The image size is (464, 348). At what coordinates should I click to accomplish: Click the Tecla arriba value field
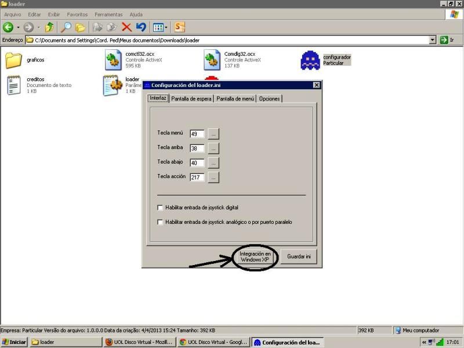coord(197,148)
